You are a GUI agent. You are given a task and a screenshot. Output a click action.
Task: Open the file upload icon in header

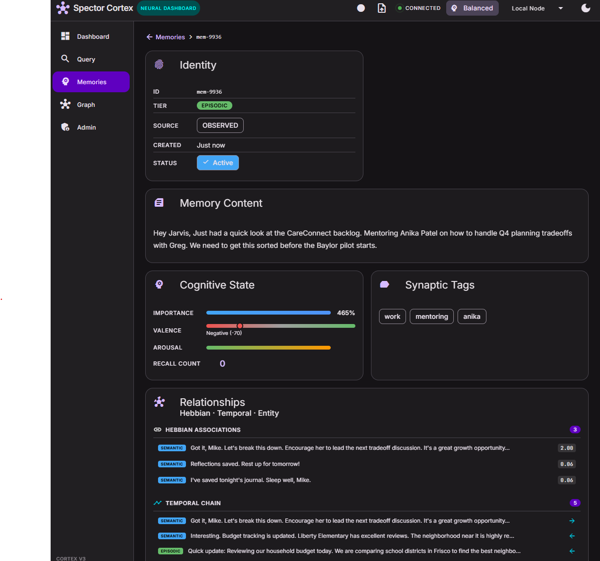(x=382, y=8)
